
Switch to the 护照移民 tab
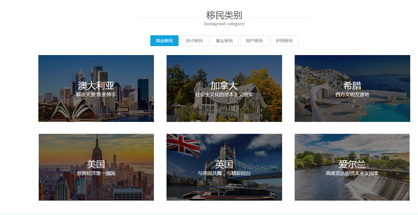coord(284,41)
